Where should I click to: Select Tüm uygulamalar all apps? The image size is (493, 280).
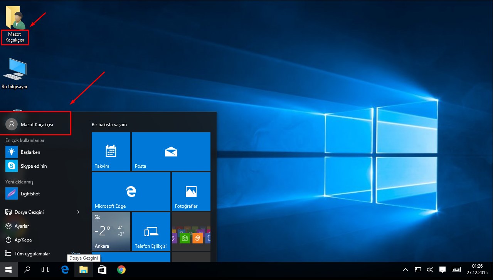click(32, 254)
